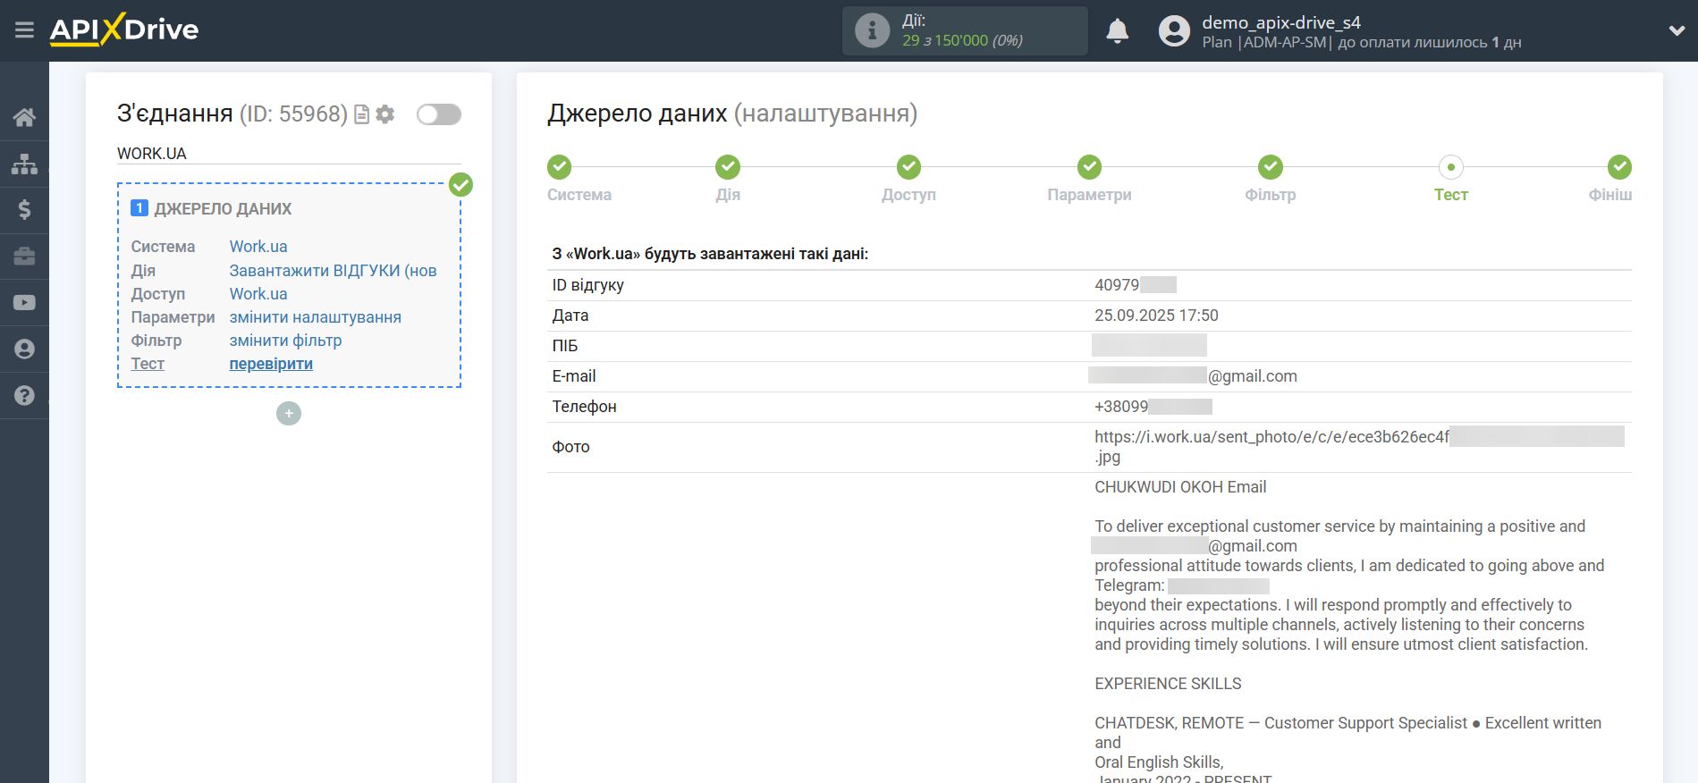Open connection settings gear icon
1698x783 pixels.
coord(385,114)
